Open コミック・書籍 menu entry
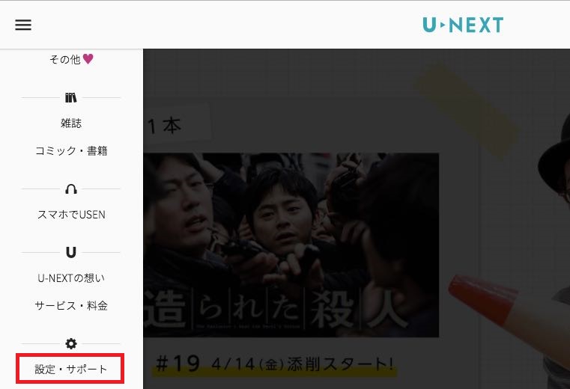This screenshot has width=570, height=389. 71,150
